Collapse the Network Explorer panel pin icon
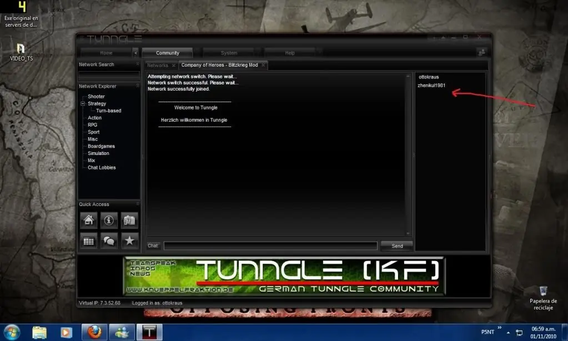 pos(137,86)
